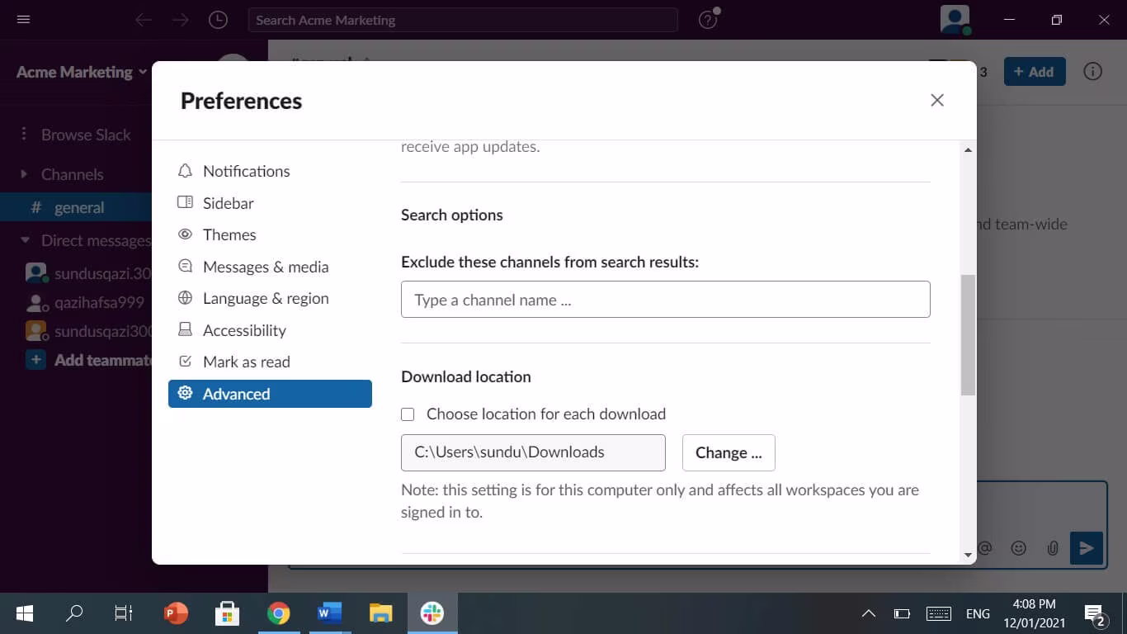1127x634 pixels.
Task: Show hidden system tray icons
Action: [869, 613]
